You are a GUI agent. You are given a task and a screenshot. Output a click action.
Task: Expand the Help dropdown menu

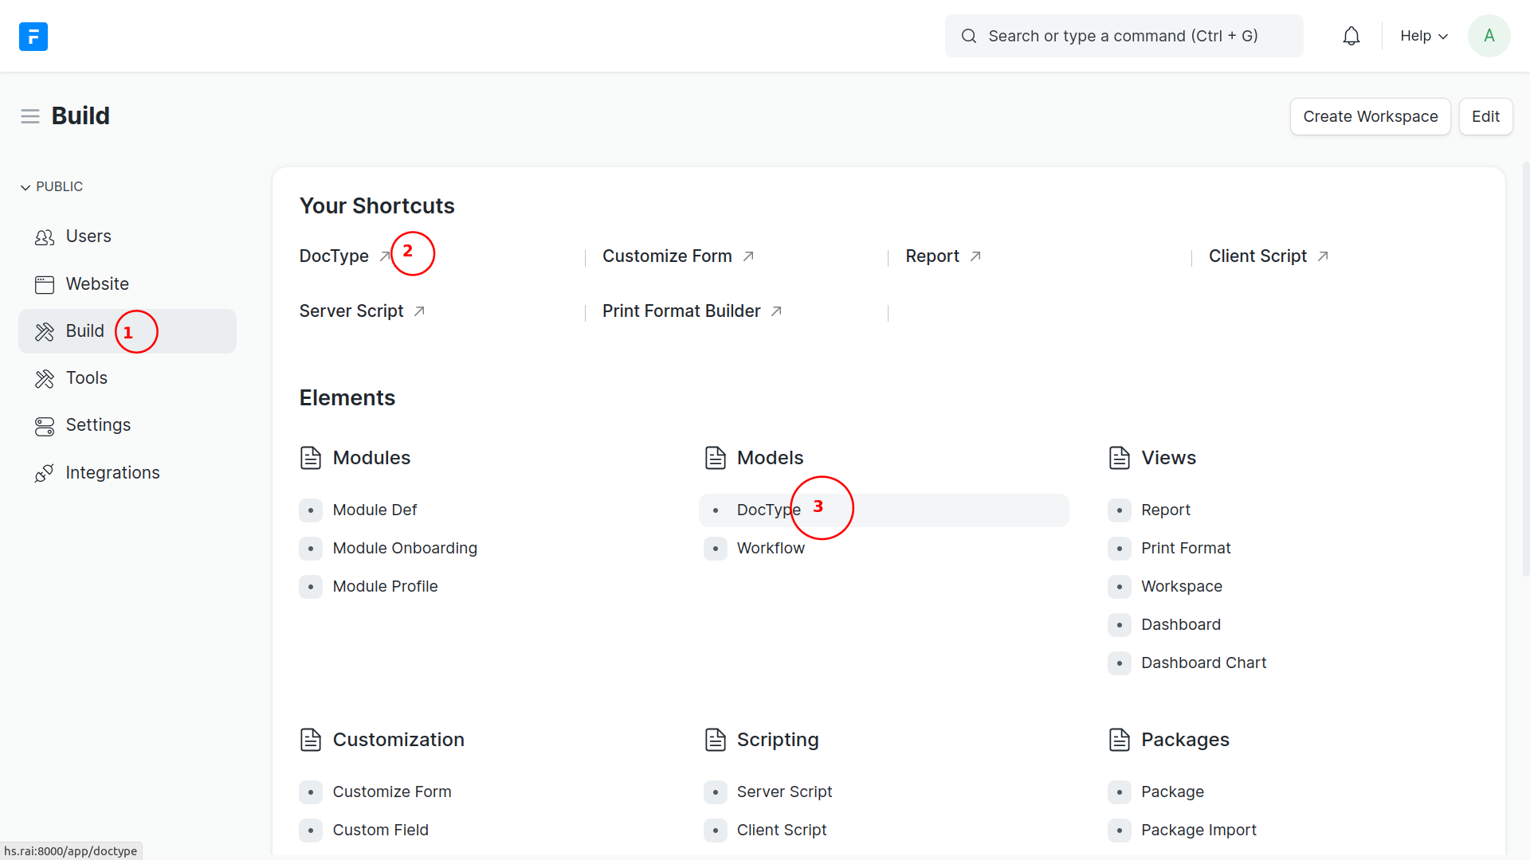(x=1423, y=36)
